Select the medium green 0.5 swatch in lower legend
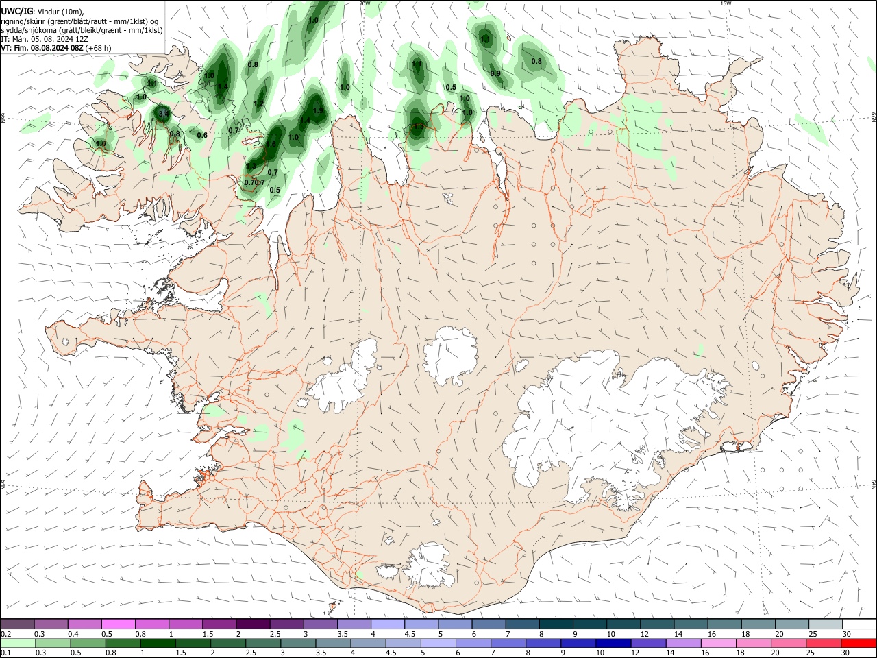The image size is (877, 658). [x=88, y=644]
